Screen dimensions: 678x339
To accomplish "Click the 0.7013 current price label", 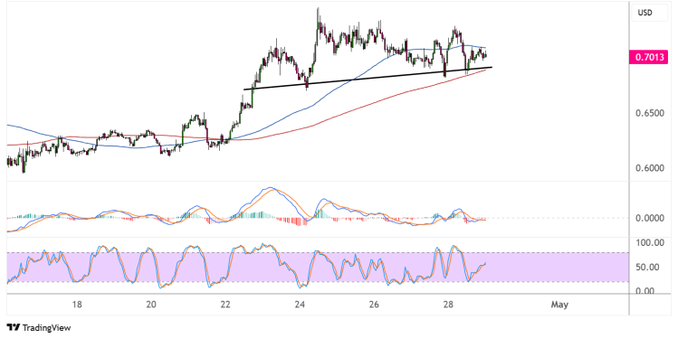I will coord(649,57).
